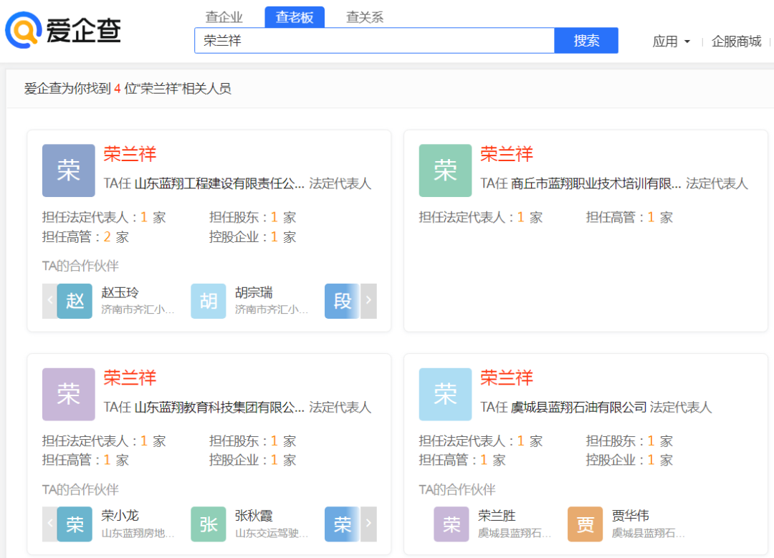Open 虞城县蓝翔石油有限公司 company link
Viewport: 774px width, 558px height.
[578, 407]
